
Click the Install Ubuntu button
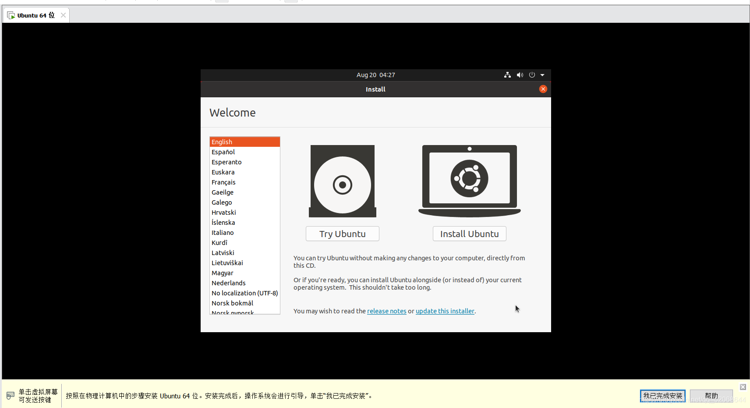pyautogui.click(x=470, y=234)
